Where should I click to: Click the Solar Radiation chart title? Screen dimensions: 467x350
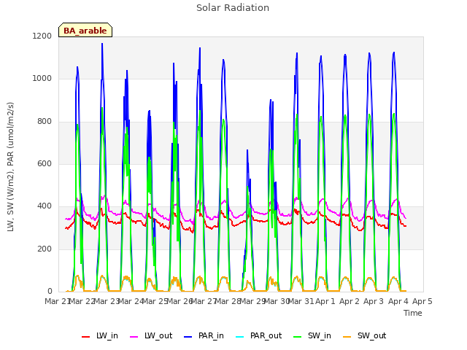point(233,8)
